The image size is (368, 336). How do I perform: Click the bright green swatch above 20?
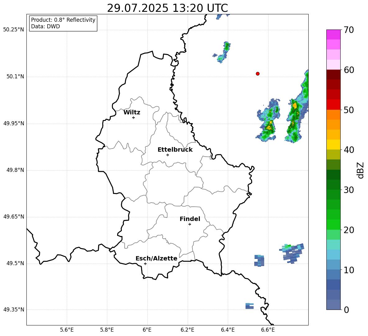coord(333,224)
